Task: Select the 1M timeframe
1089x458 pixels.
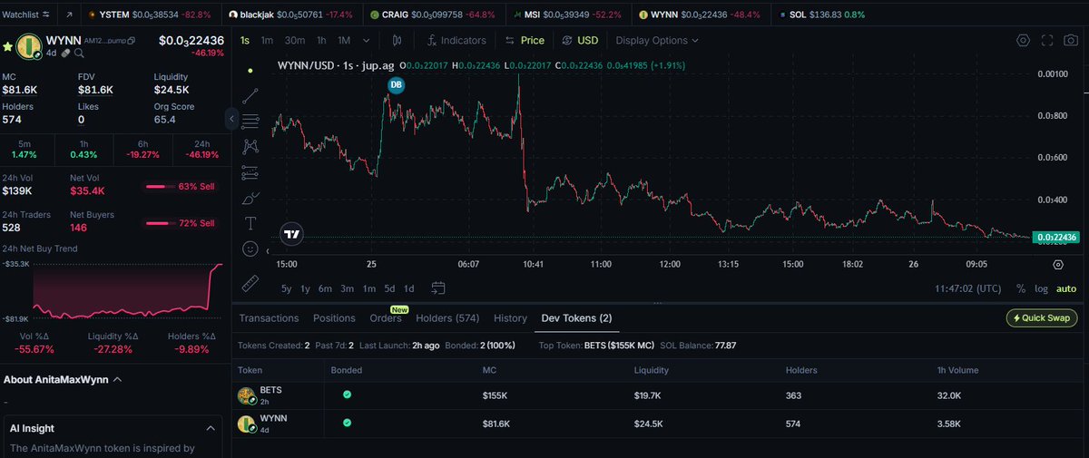Action: [x=344, y=40]
